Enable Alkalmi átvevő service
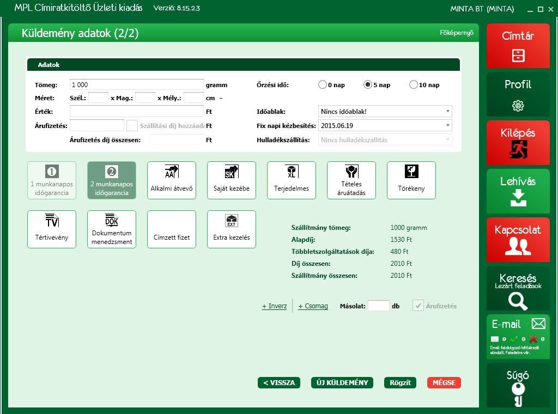The width and height of the screenshot is (558, 414). [172, 180]
